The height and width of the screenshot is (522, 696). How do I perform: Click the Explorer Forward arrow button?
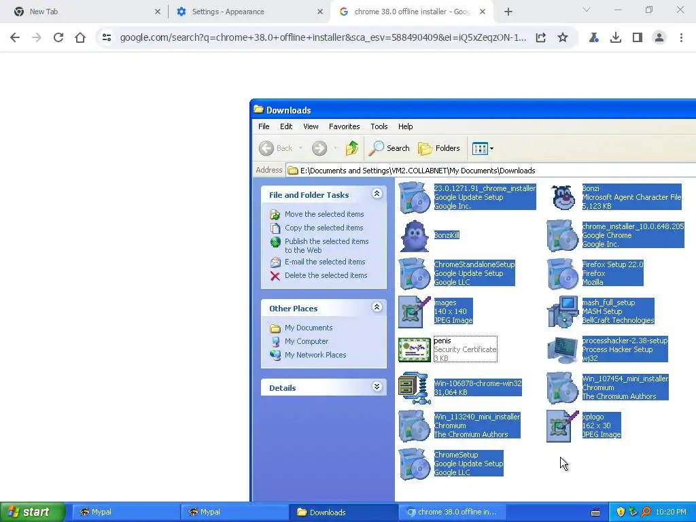tap(319, 148)
